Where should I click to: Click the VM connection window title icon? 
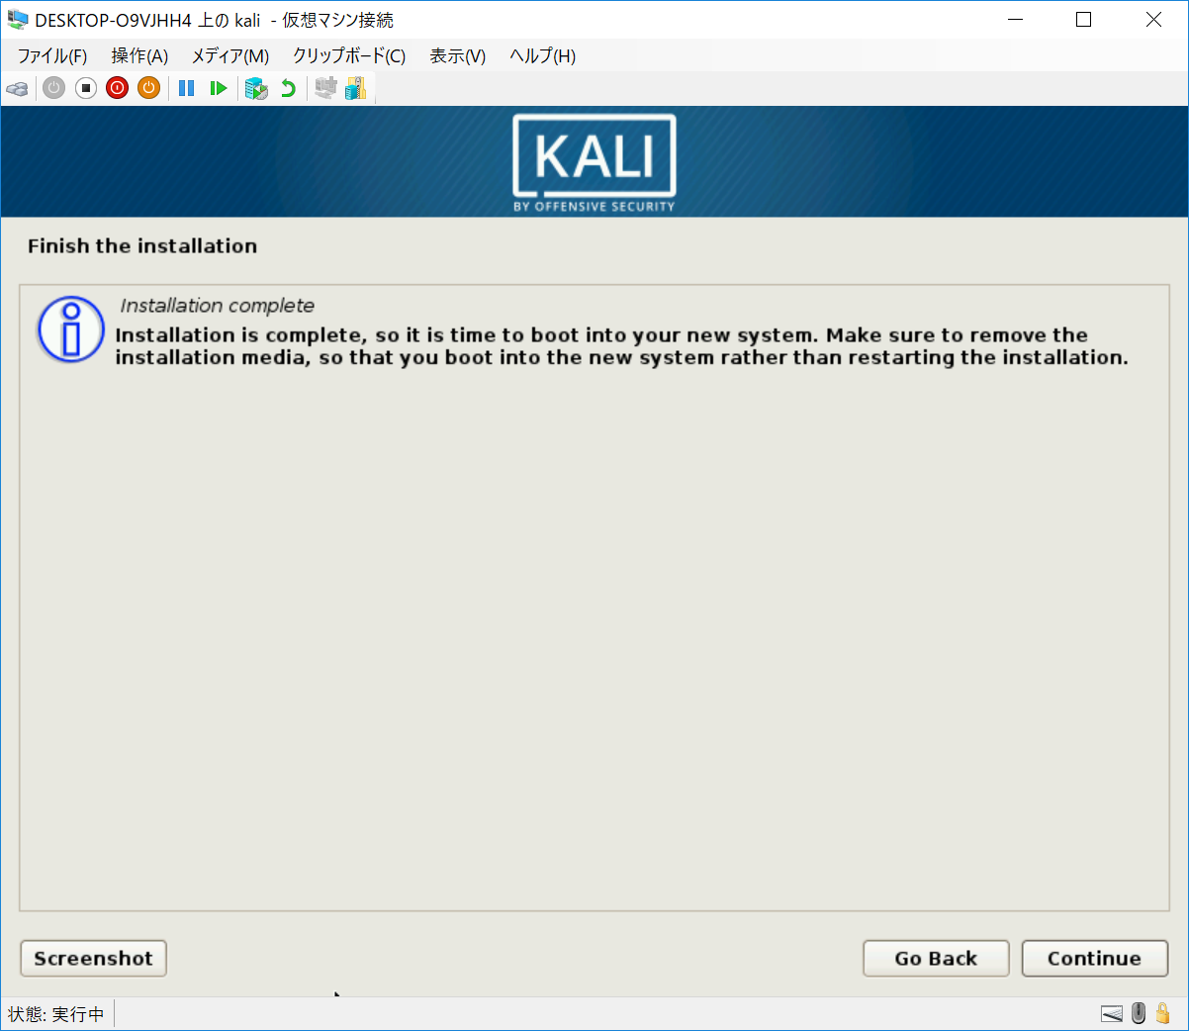pyautogui.click(x=18, y=20)
